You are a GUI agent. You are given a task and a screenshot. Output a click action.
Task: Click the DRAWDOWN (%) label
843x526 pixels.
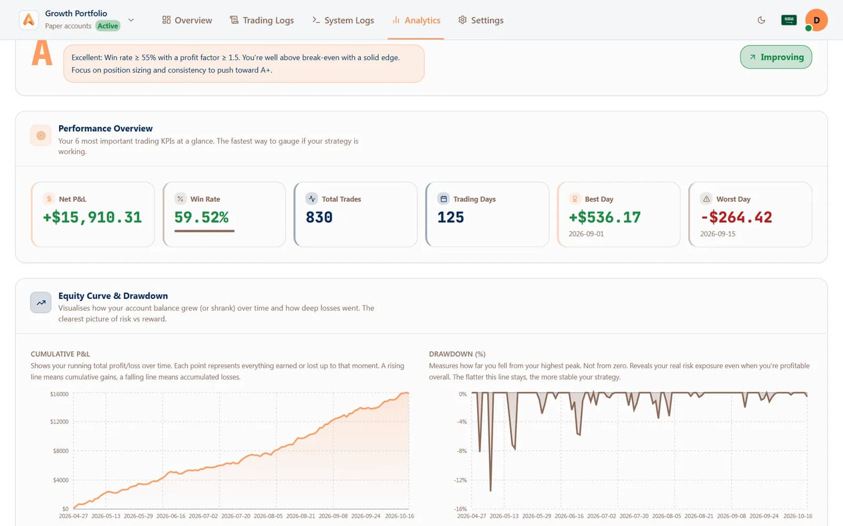click(x=457, y=354)
